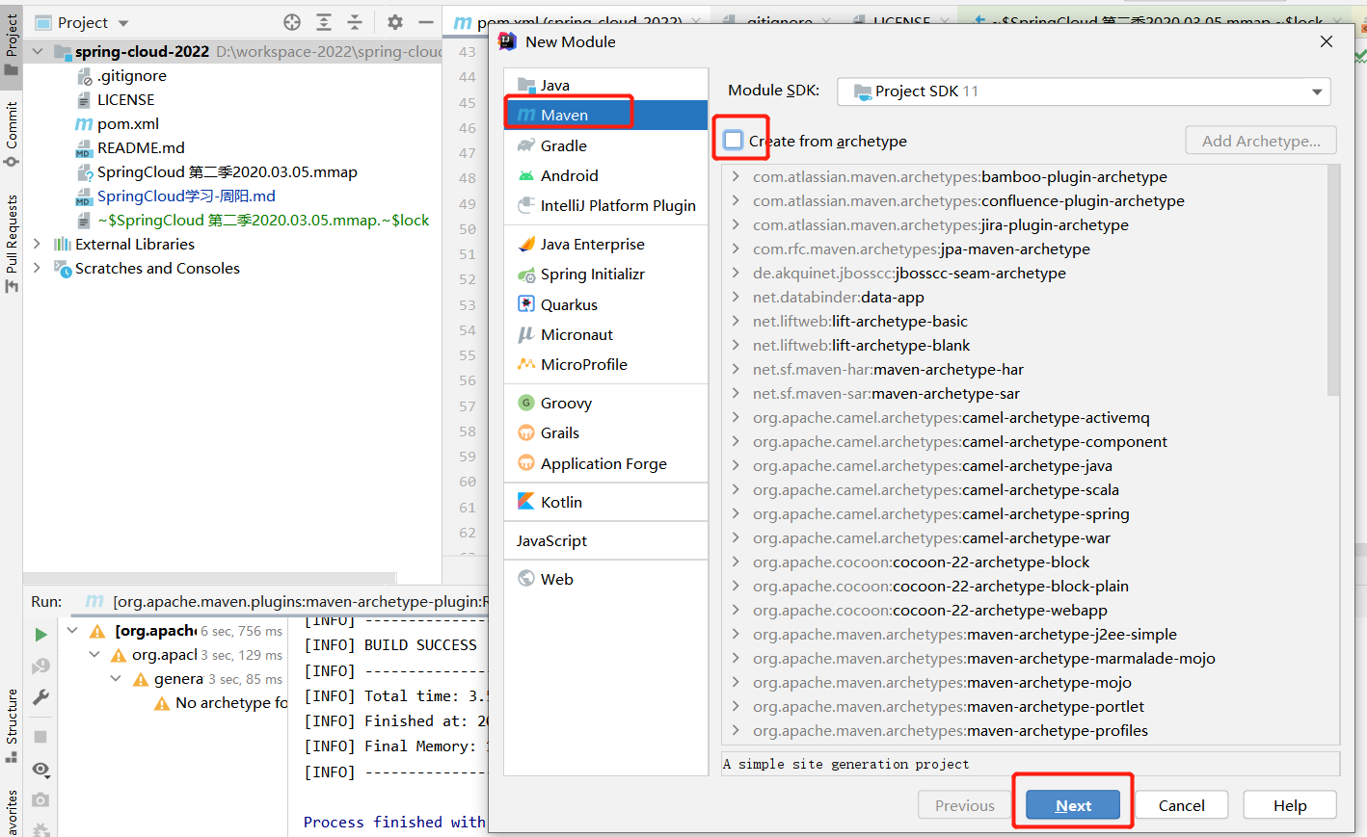Click the grey Stop square in Run panel
1367x837 pixels.
(40, 737)
